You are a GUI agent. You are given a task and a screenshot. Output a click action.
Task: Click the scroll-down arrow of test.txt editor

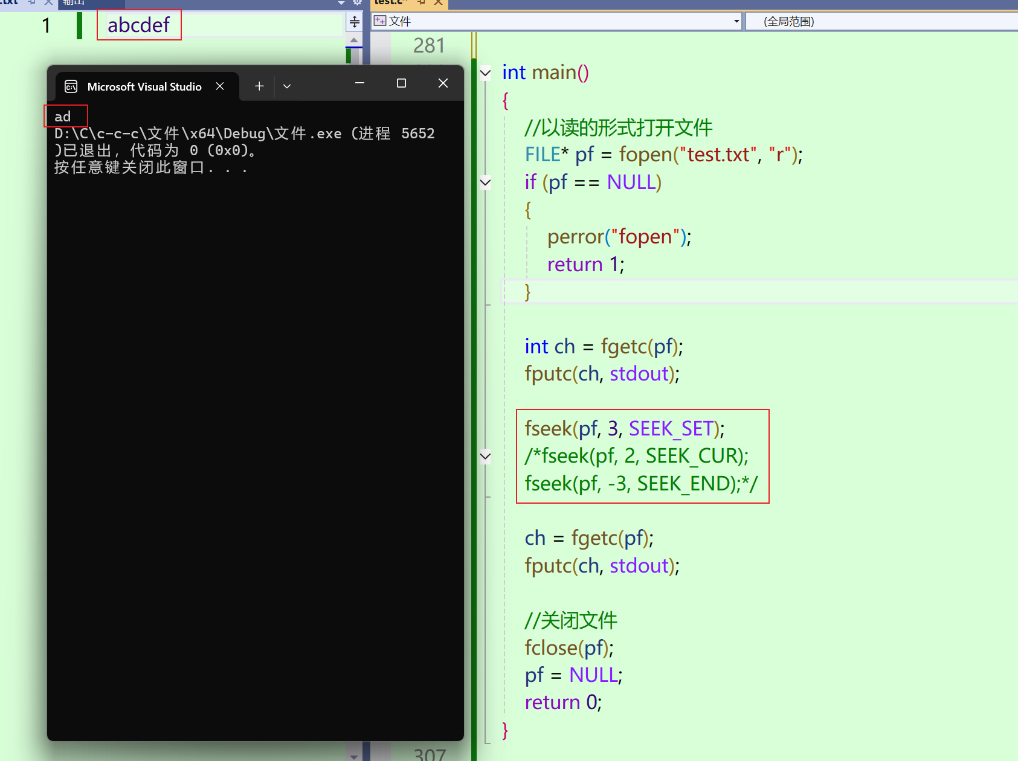pos(355,756)
